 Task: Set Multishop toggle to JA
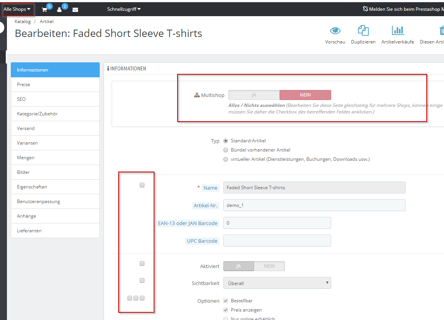click(x=254, y=95)
